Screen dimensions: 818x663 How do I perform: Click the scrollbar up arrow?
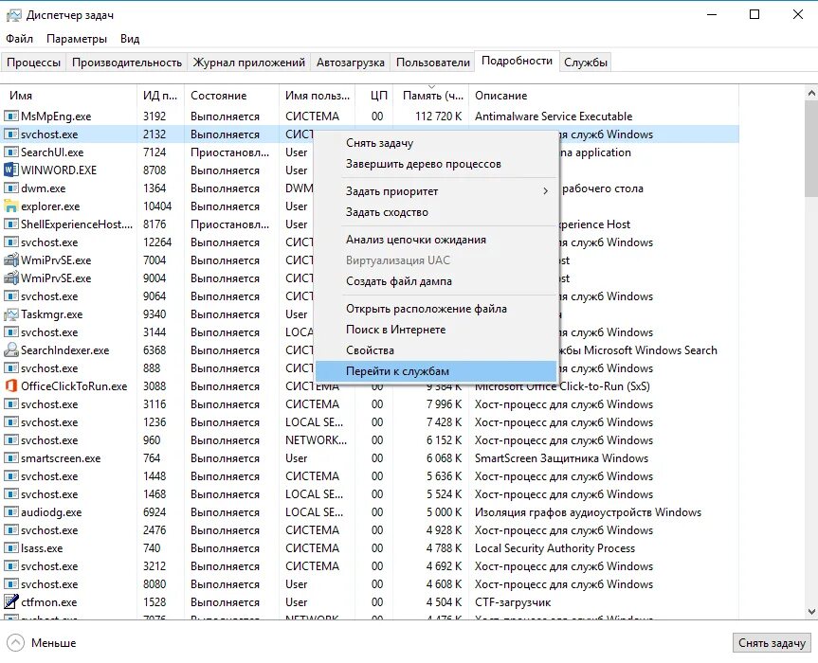pos(811,94)
